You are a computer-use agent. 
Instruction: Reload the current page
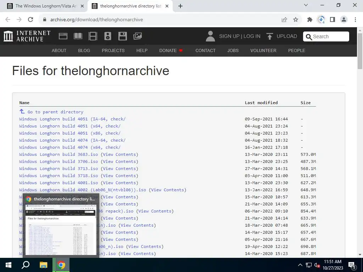[x=30, y=20]
